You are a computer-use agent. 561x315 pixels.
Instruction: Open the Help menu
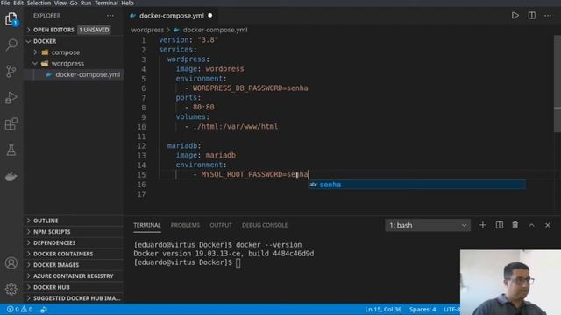tap(127, 3)
